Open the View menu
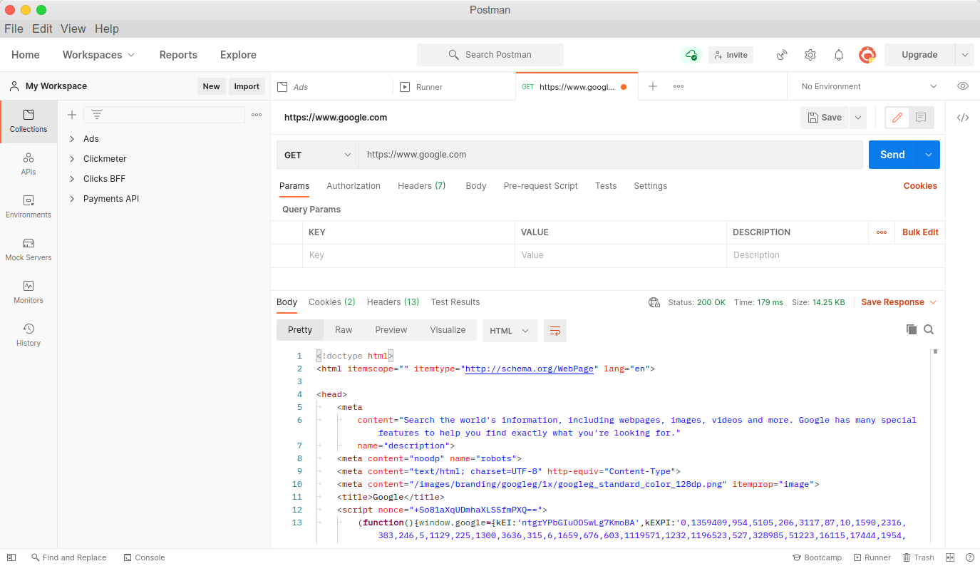980x566 pixels. coord(73,29)
